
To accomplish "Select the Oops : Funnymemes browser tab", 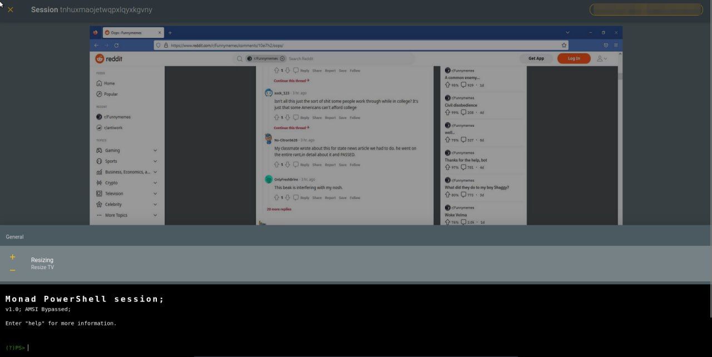I will tap(133, 33).
